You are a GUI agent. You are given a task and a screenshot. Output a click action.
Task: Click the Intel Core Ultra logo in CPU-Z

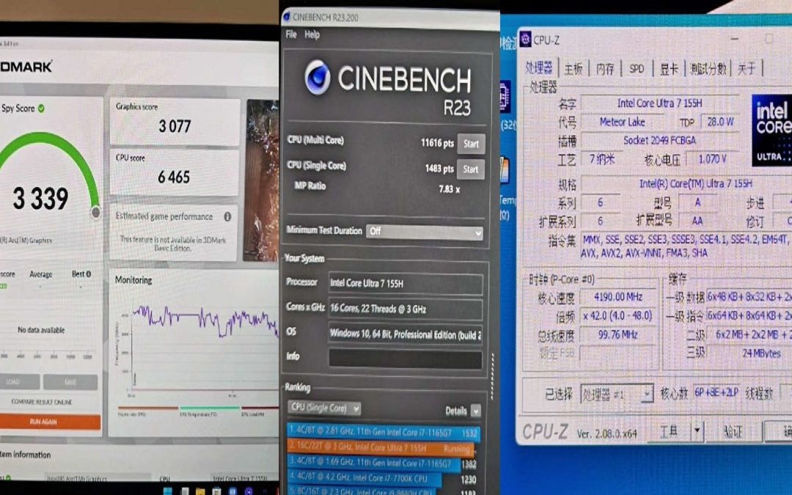point(771,130)
